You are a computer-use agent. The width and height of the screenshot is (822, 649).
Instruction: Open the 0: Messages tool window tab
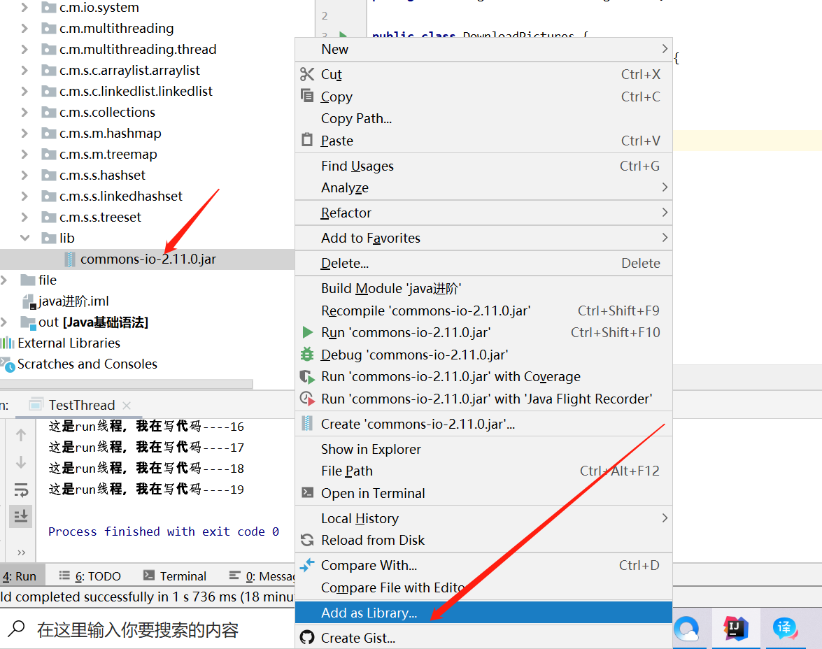coord(262,576)
